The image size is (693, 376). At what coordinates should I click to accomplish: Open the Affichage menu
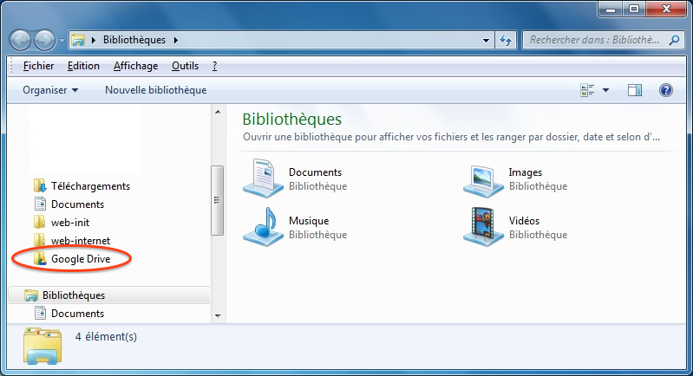point(135,66)
